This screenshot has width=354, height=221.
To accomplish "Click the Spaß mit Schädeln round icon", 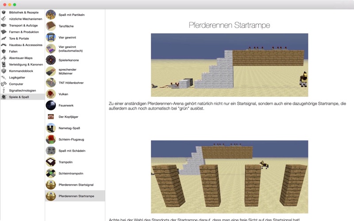I will (x=51, y=151).
